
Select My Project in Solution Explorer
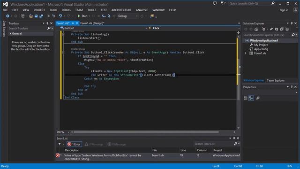(x=261, y=45)
